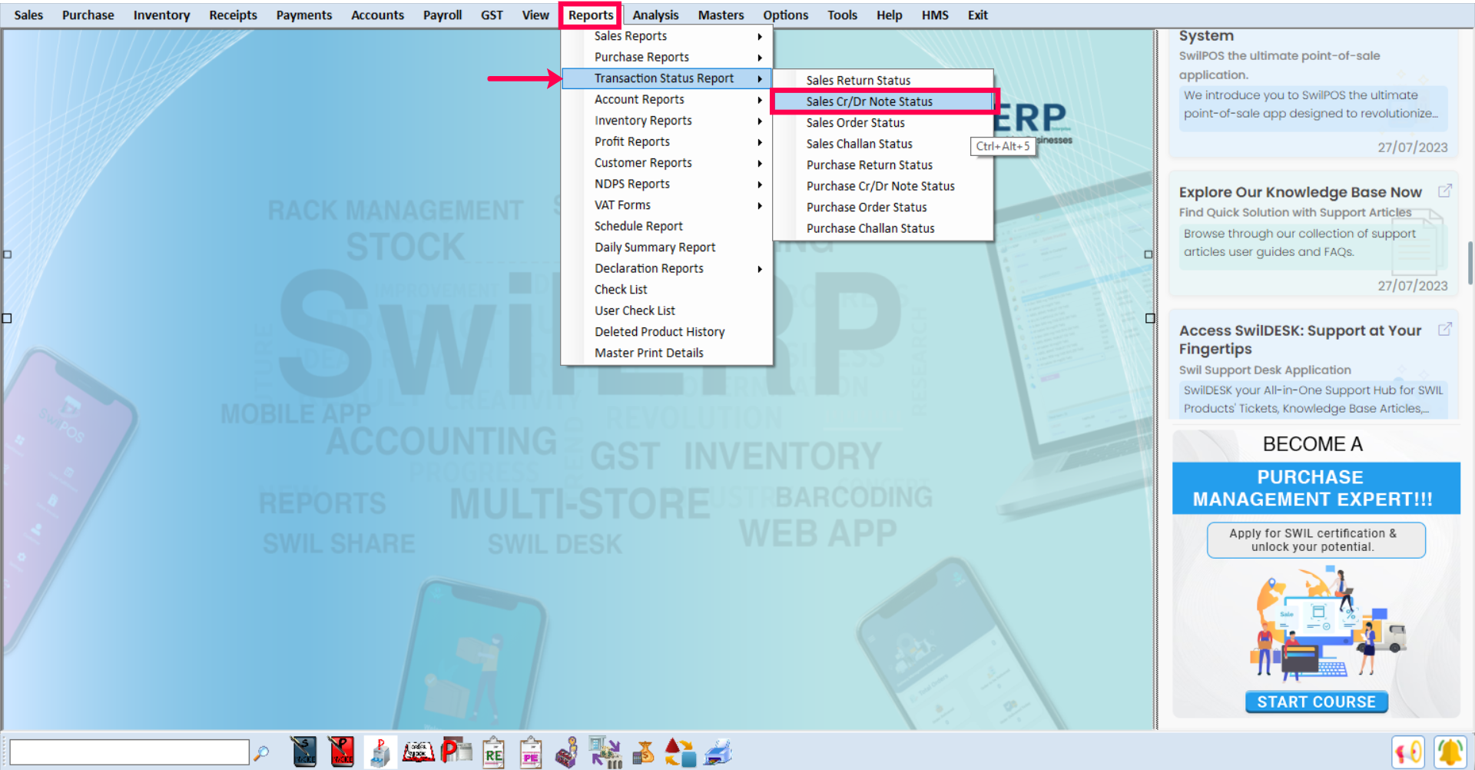This screenshot has width=1475, height=770.
Task: Open the GST menu
Action: (x=492, y=15)
